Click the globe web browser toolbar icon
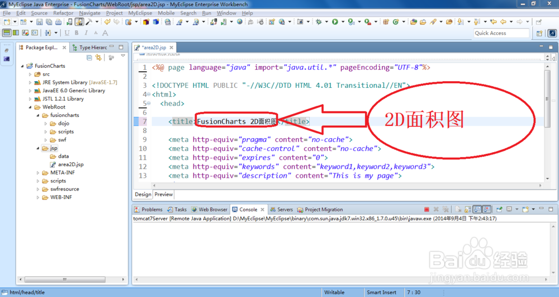559x297 pixels. click(240, 22)
